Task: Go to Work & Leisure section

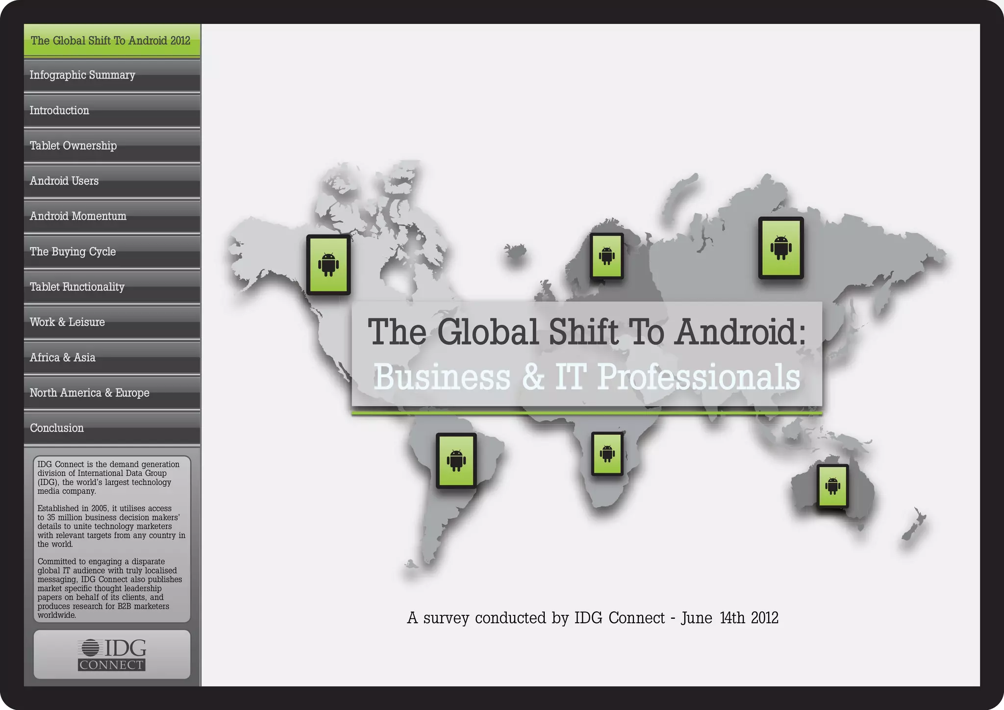Action: (112, 322)
